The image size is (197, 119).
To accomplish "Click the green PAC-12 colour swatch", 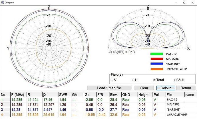I will [x=157, y=54].
